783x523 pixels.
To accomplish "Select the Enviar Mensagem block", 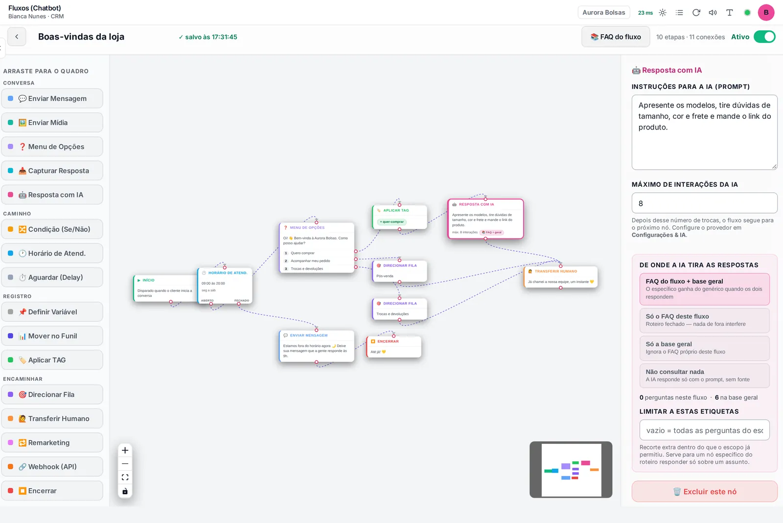I will [x=52, y=98].
